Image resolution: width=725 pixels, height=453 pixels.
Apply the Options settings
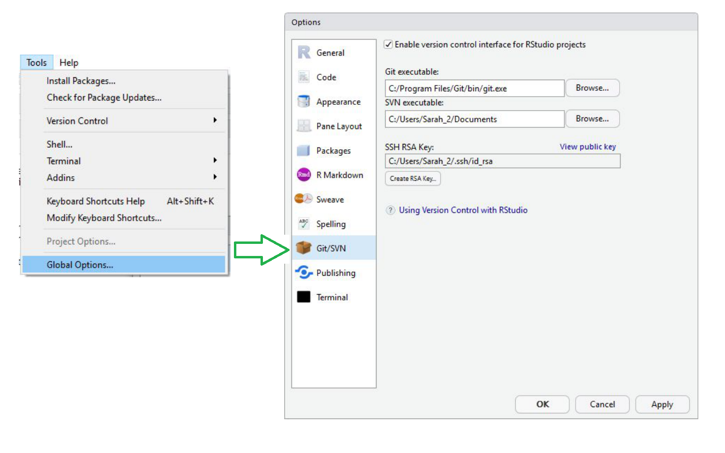pyautogui.click(x=662, y=404)
